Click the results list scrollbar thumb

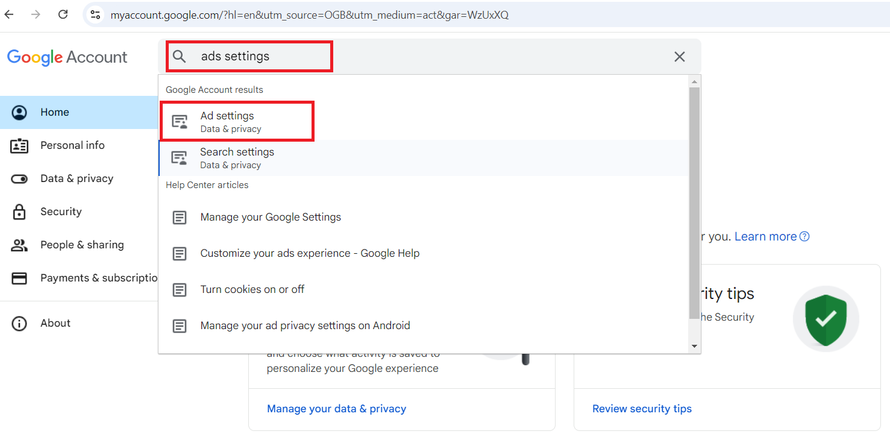[x=694, y=203]
